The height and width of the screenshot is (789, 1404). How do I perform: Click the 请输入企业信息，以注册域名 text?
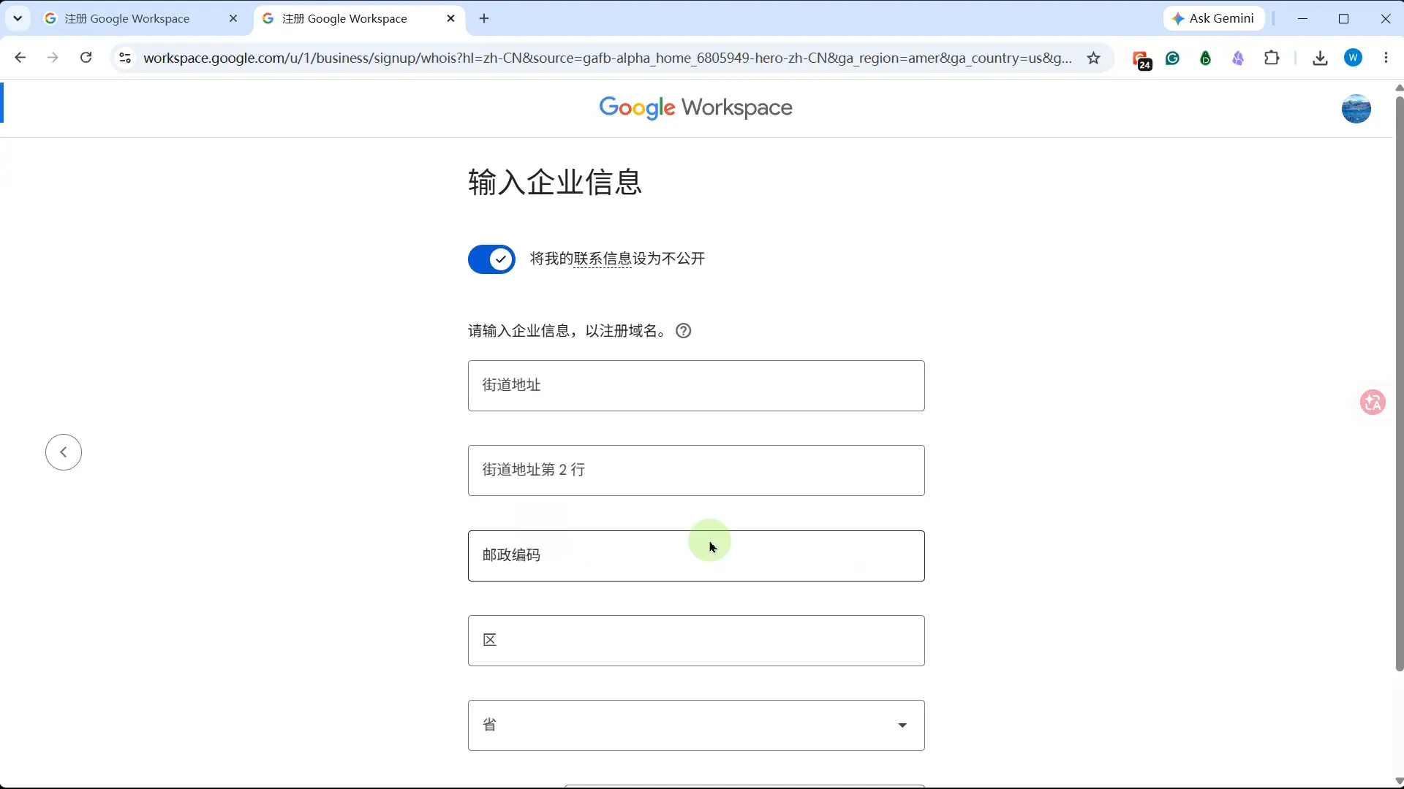pyautogui.click(x=567, y=331)
